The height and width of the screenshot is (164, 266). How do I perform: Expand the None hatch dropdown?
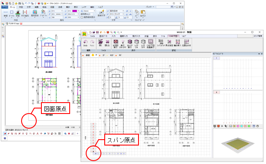(88, 11)
